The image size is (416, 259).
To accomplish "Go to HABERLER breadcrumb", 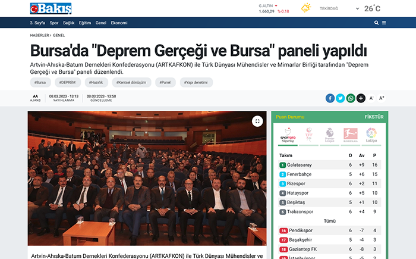I will tap(40, 35).
